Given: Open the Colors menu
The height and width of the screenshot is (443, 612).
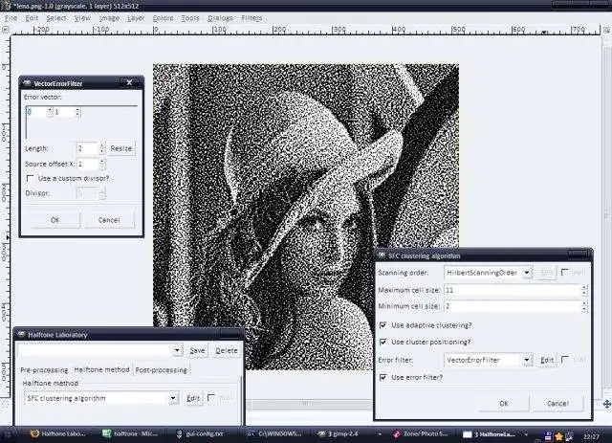Looking at the screenshot, I should 163,18.
